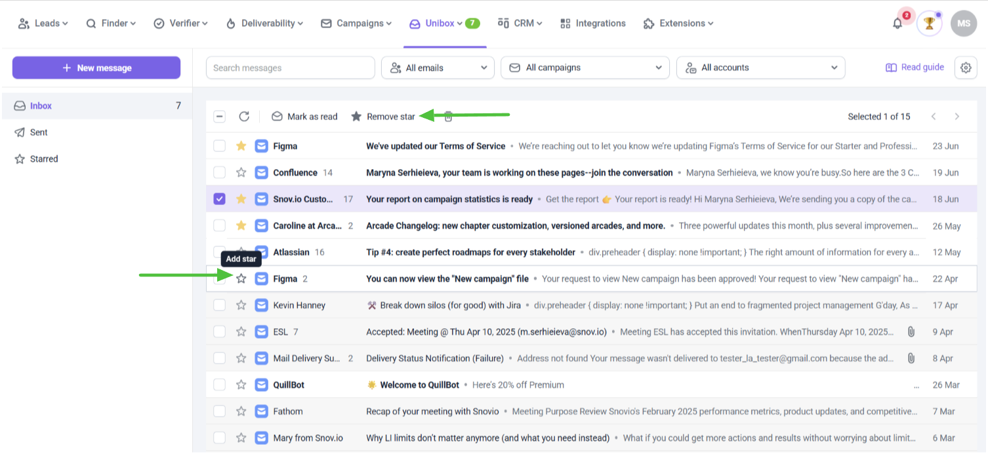Star the Mail Delivery Subsystem email

241,358
